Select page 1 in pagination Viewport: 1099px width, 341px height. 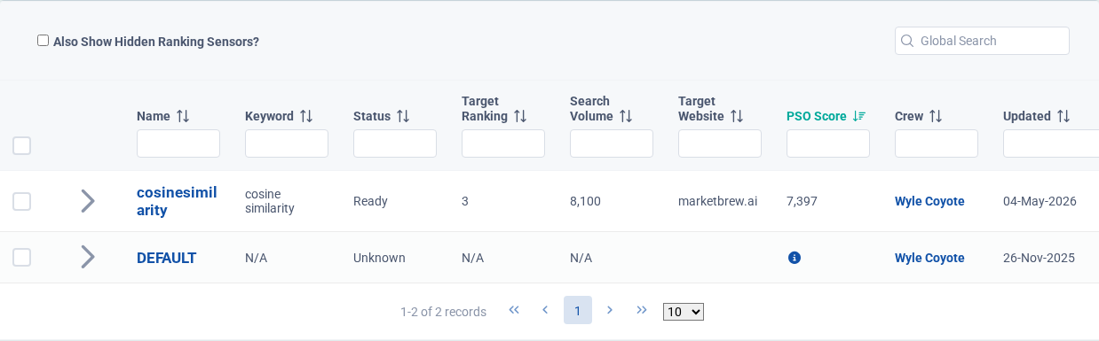pos(578,310)
